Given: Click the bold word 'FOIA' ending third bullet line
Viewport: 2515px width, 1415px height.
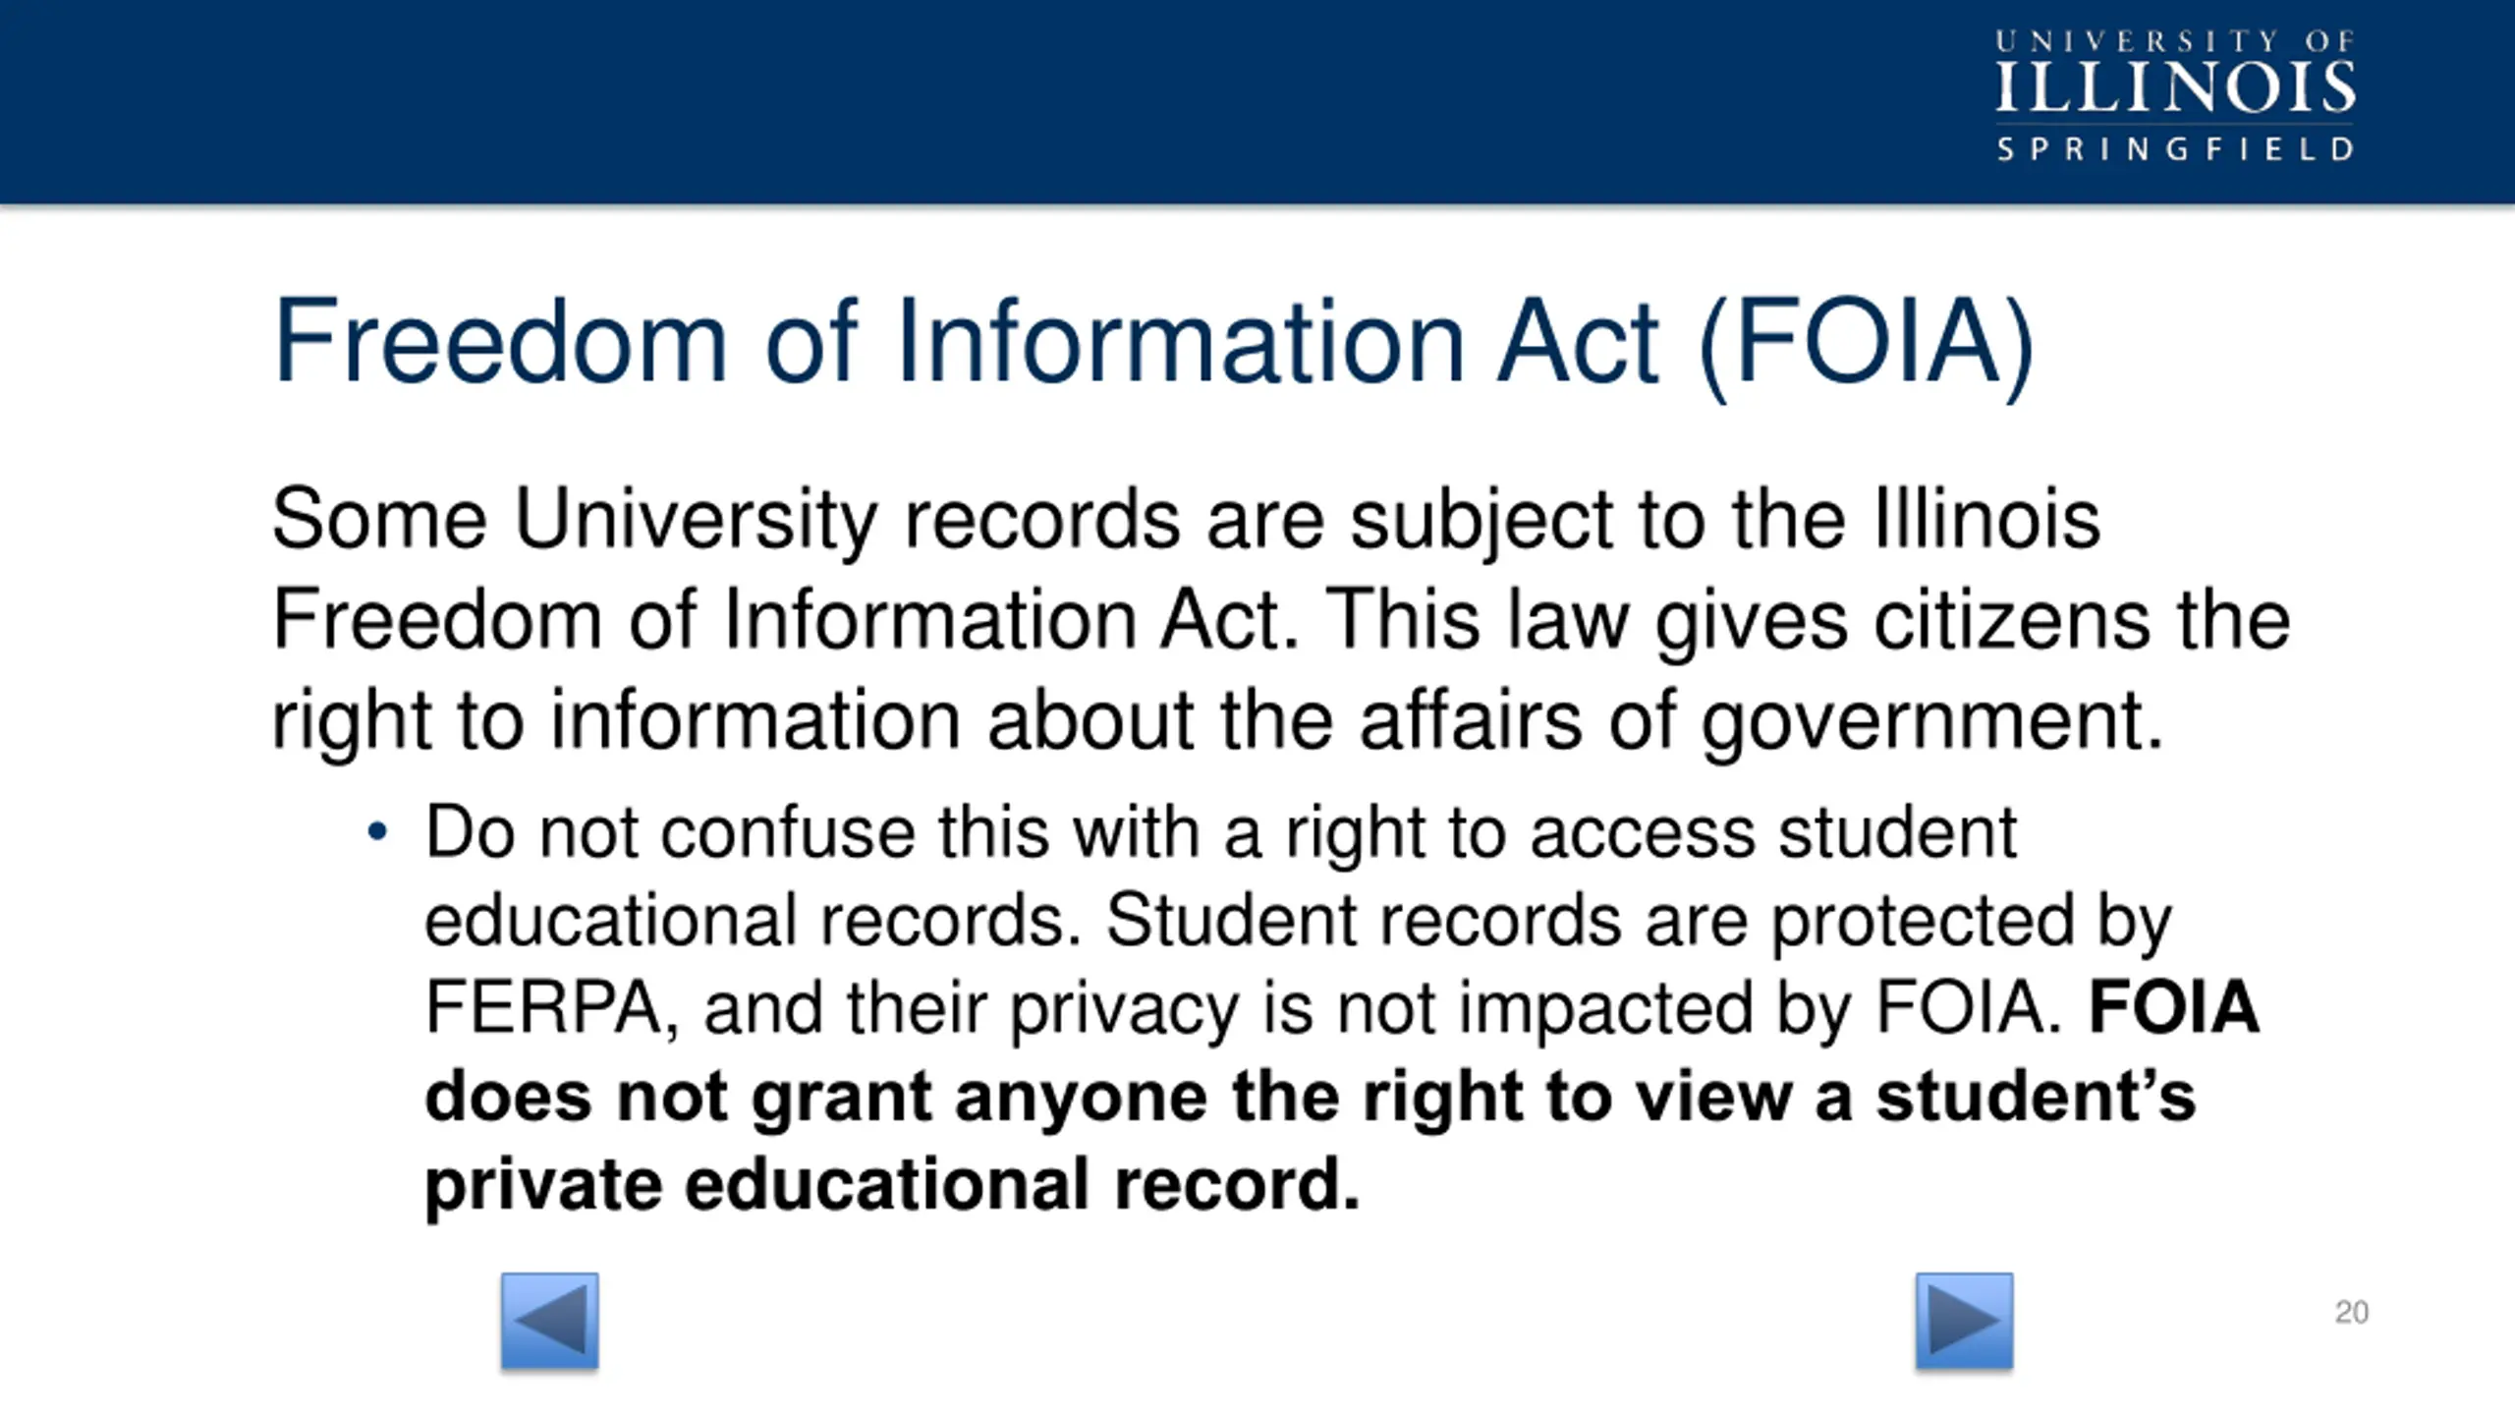Looking at the screenshot, I should pos(2173,1007).
